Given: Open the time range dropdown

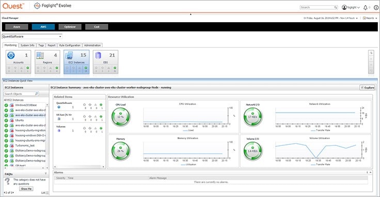Looking at the screenshot, I should pos(357,18).
